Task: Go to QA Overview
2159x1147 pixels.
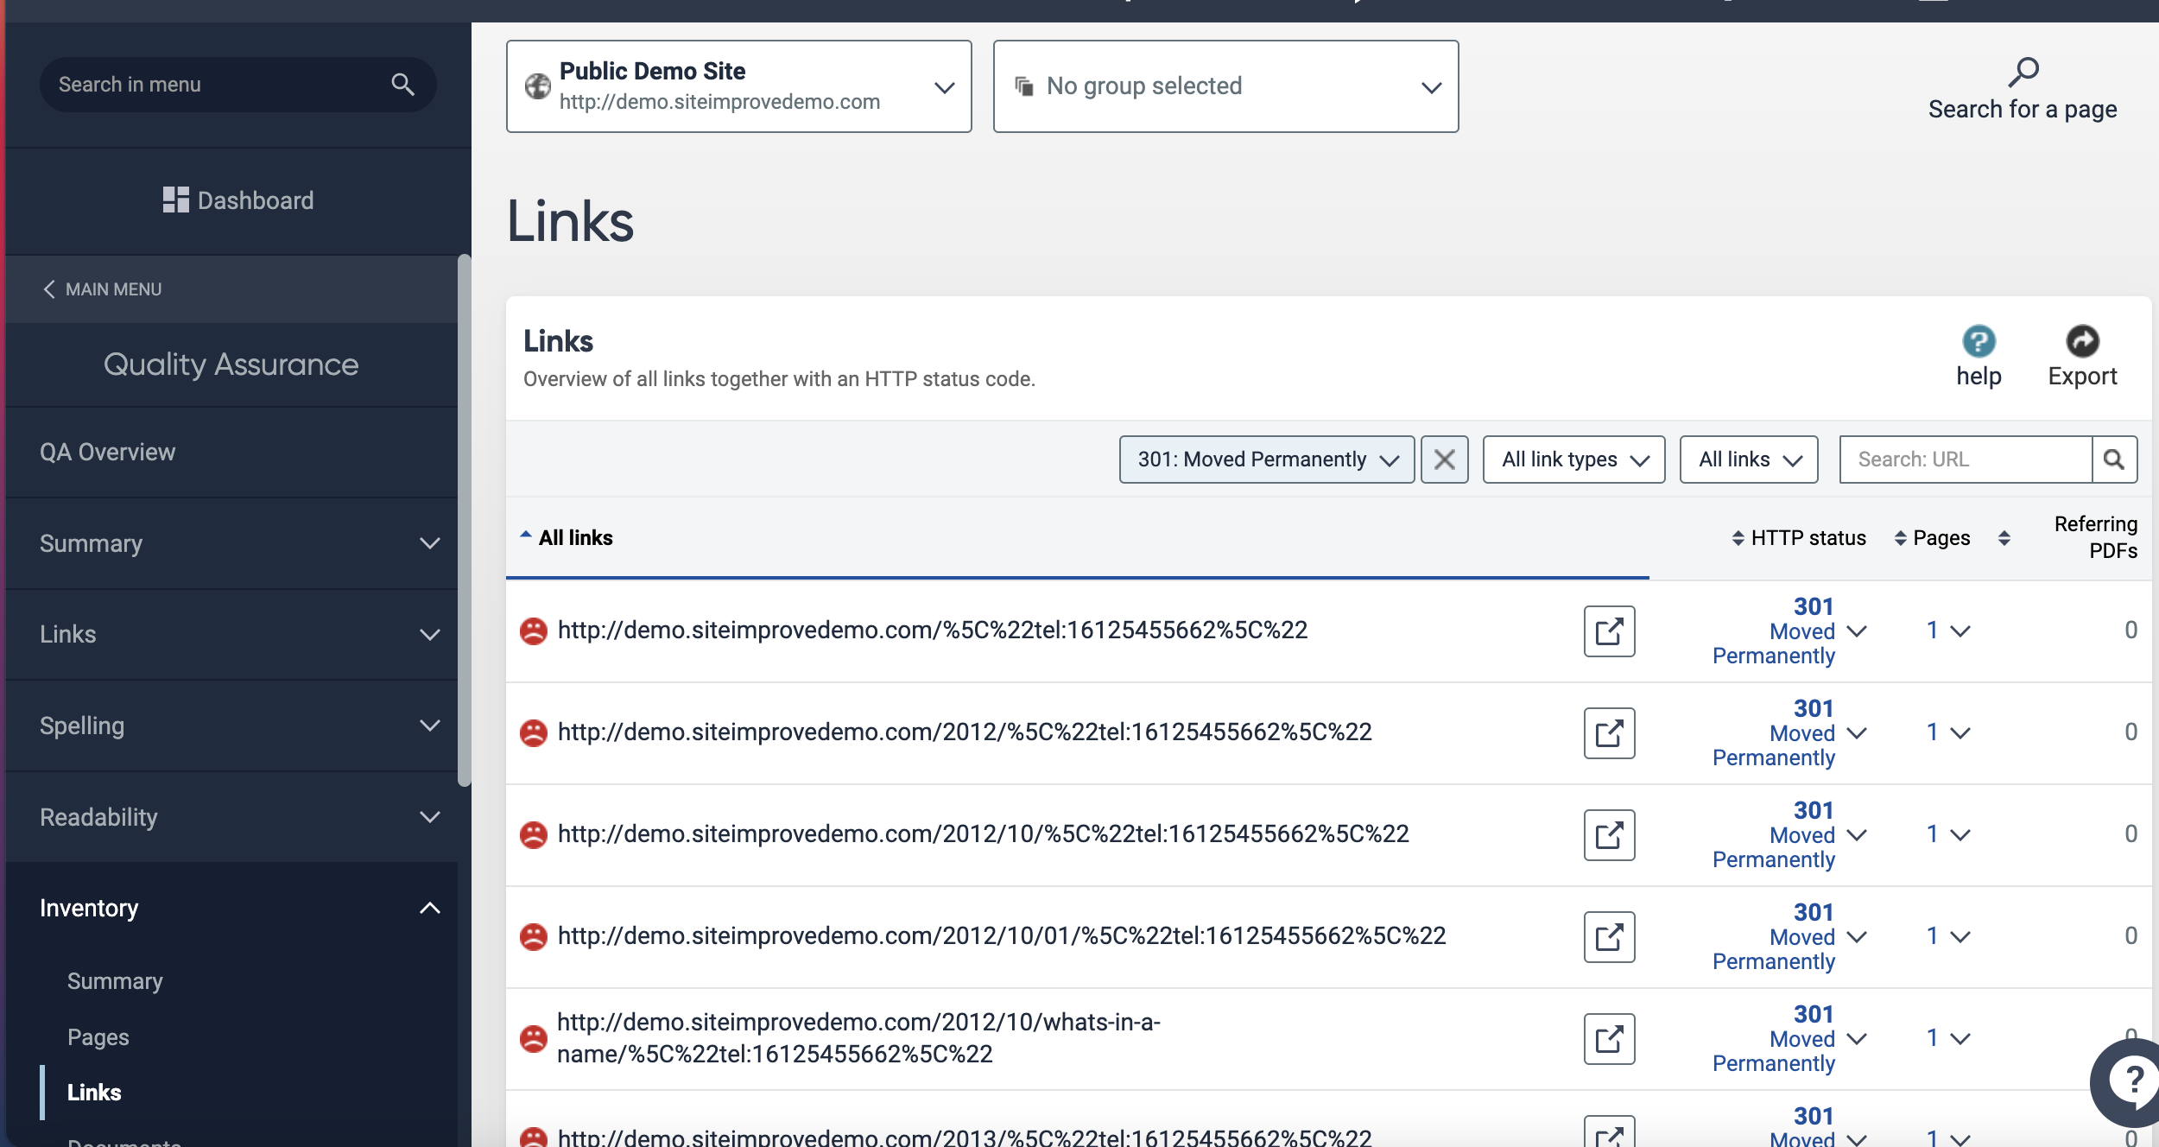Action: pos(107,452)
